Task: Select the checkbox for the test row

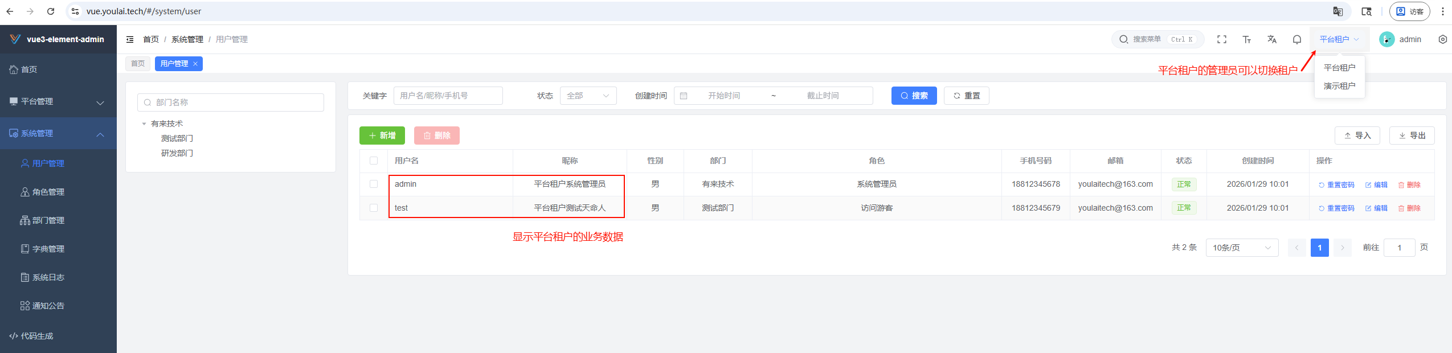Action: coord(374,208)
